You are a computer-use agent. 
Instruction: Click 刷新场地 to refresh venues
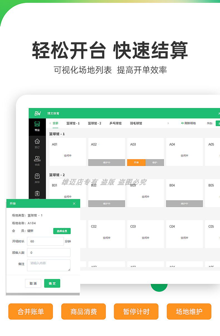pos(189,123)
